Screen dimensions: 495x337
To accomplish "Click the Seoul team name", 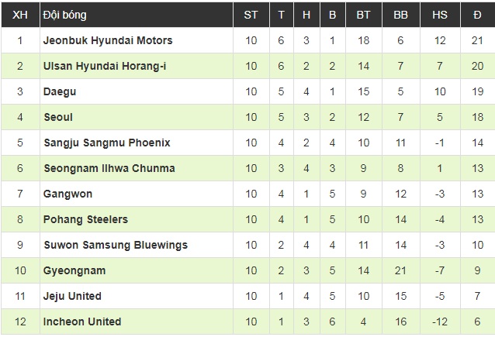I will click(x=58, y=117).
